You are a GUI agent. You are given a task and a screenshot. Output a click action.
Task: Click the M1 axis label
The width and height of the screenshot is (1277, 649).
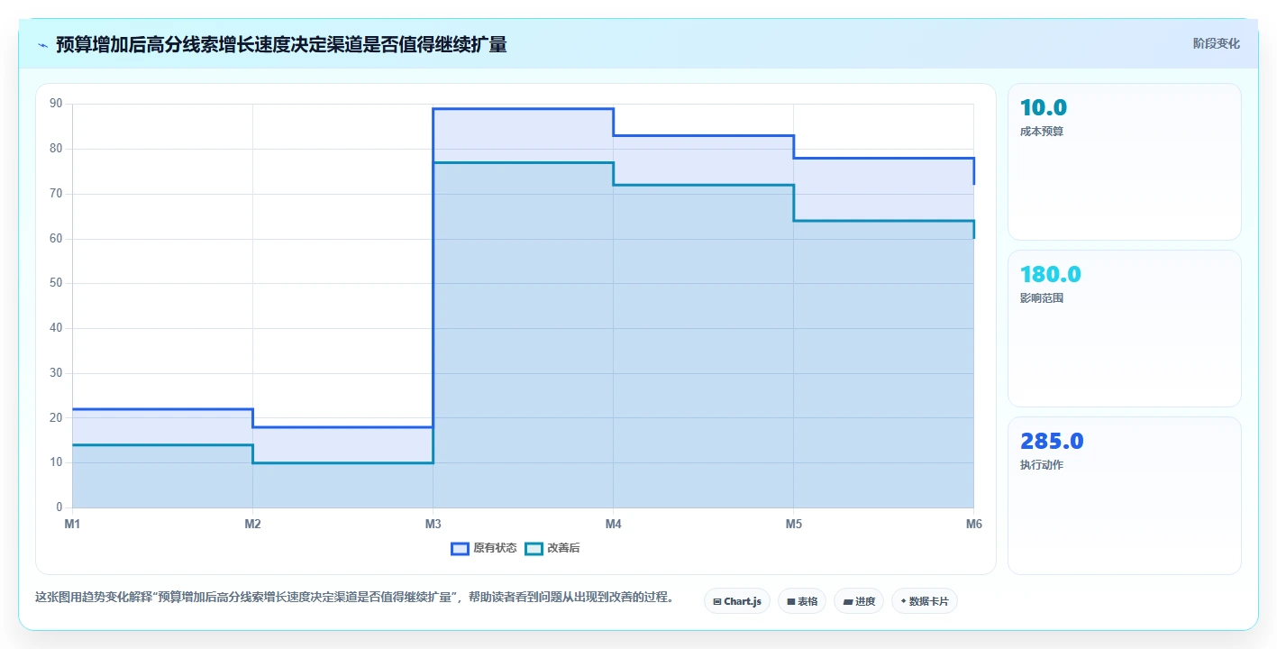72,524
